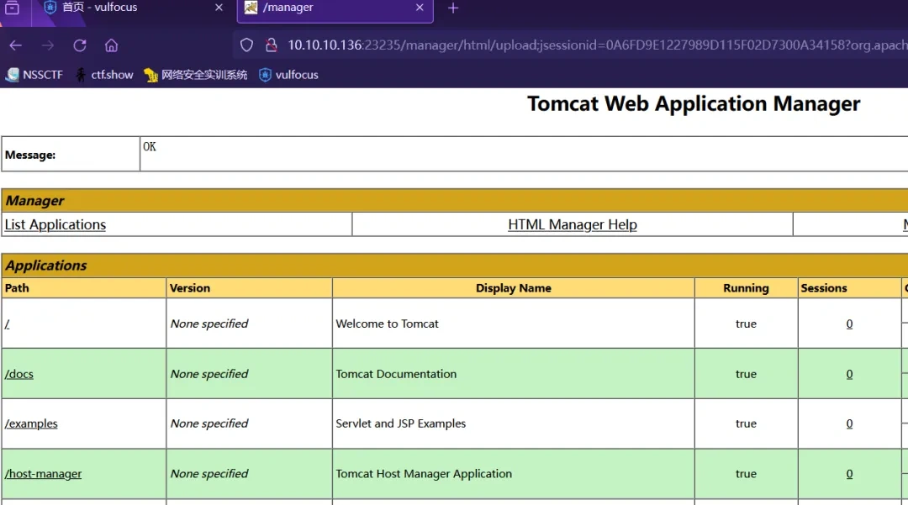Open the /examples application path

[x=31, y=423]
